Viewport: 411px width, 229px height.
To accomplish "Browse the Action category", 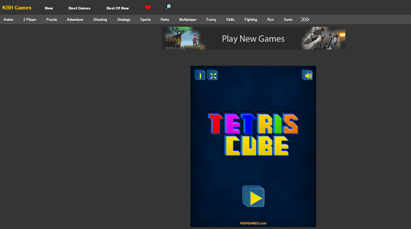I will (8, 20).
